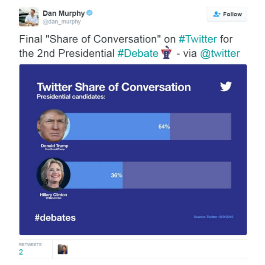This screenshot has height=265, width=265.
Task: Click the podium emoji icon
Action: coord(166,52)
